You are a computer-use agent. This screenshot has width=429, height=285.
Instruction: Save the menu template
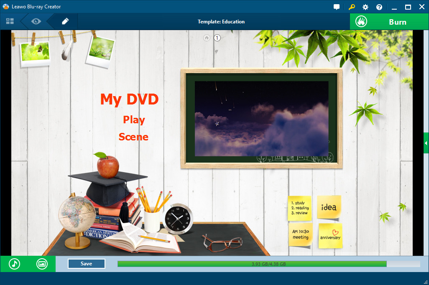(87, 264)
